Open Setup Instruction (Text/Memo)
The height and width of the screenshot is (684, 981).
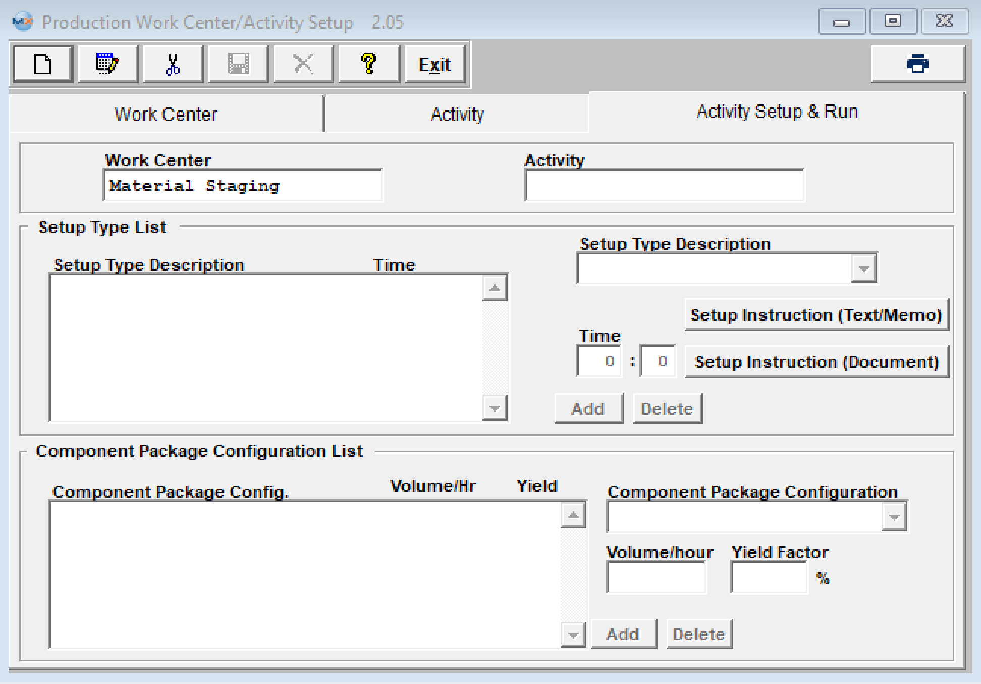(x=816, y=315)
